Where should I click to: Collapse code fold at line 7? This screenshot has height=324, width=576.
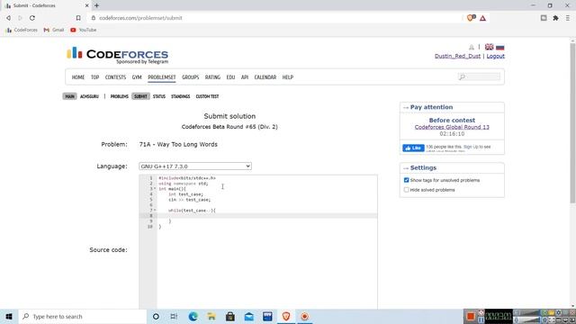[155, 211]
